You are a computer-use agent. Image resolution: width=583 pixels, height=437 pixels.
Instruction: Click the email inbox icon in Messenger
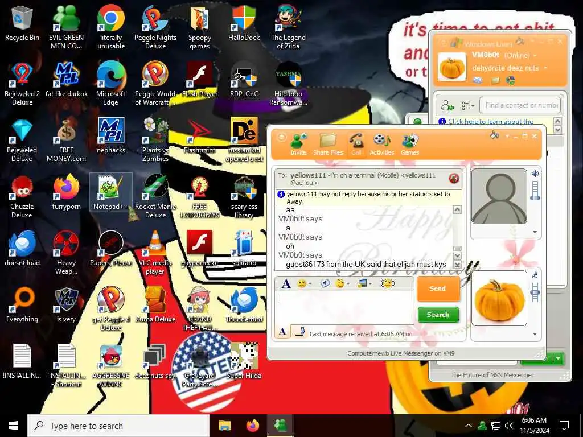point(478,80)
